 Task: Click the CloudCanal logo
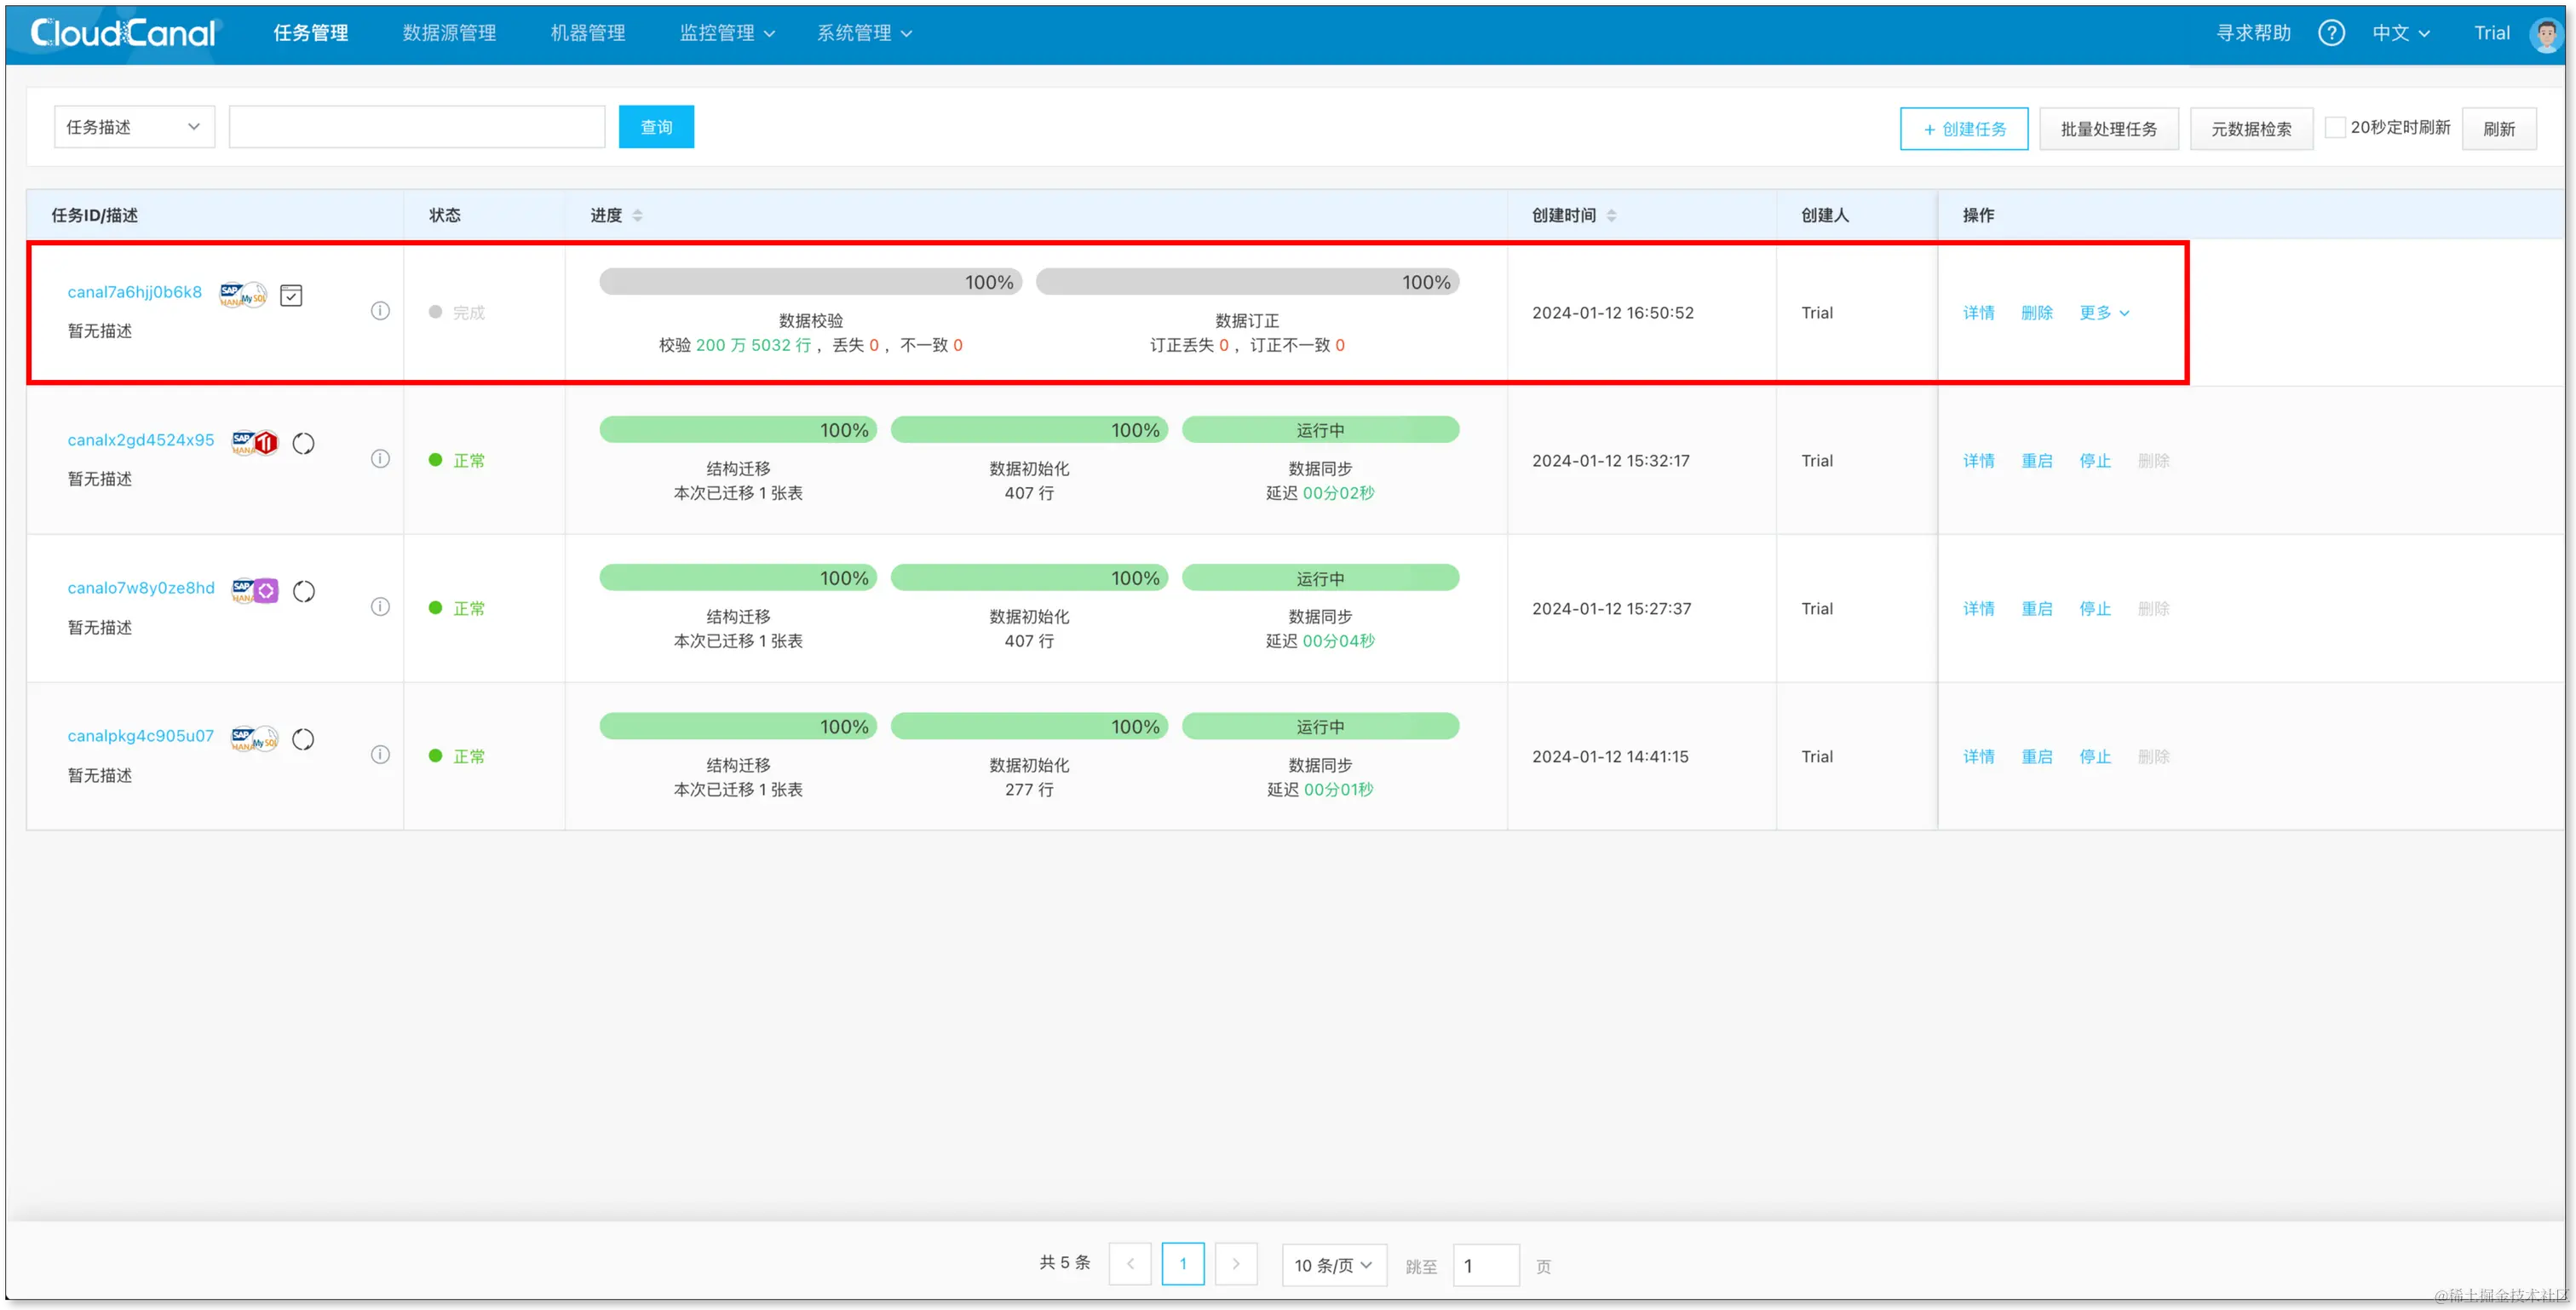[122, 33]
